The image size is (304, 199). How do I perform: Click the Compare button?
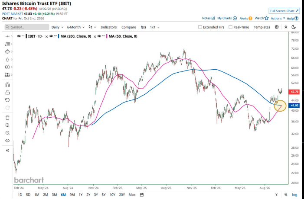[x=129, y=27]
